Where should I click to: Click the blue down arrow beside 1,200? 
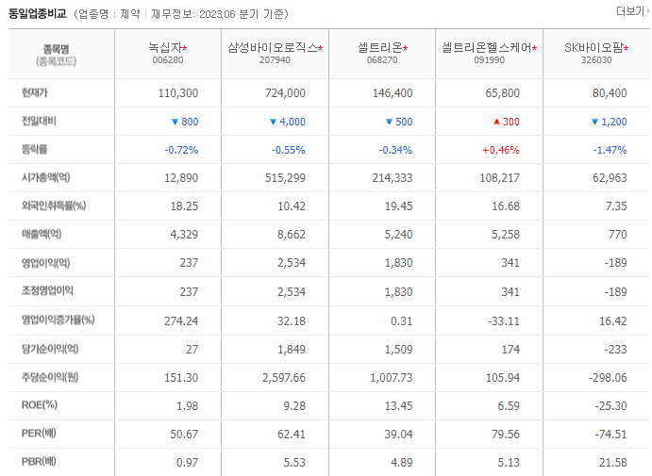coord(595,122)
